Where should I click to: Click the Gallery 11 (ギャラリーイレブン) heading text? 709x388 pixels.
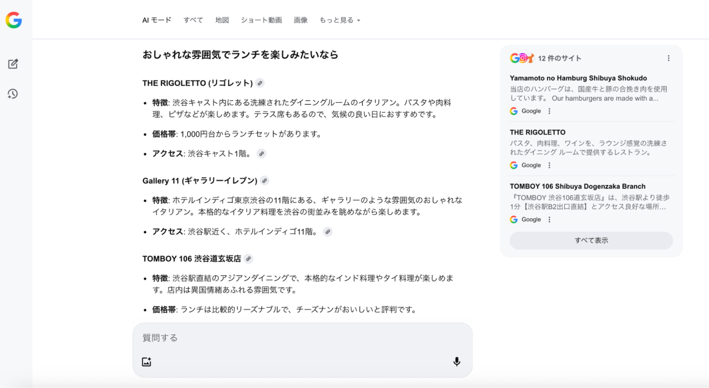(x=200, y=181)
